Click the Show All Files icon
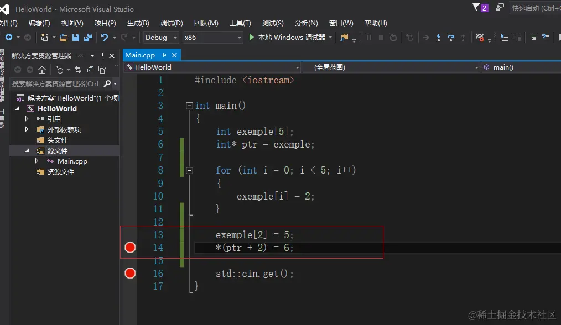The image size is (561, 325). click(102, 70)
